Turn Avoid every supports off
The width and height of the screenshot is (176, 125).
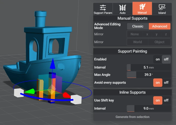pos(166,83)
